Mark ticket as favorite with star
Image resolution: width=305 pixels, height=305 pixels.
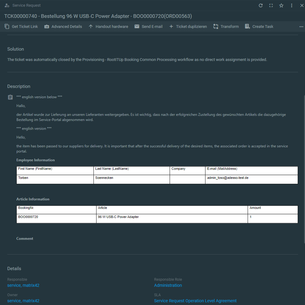[281, 5]
